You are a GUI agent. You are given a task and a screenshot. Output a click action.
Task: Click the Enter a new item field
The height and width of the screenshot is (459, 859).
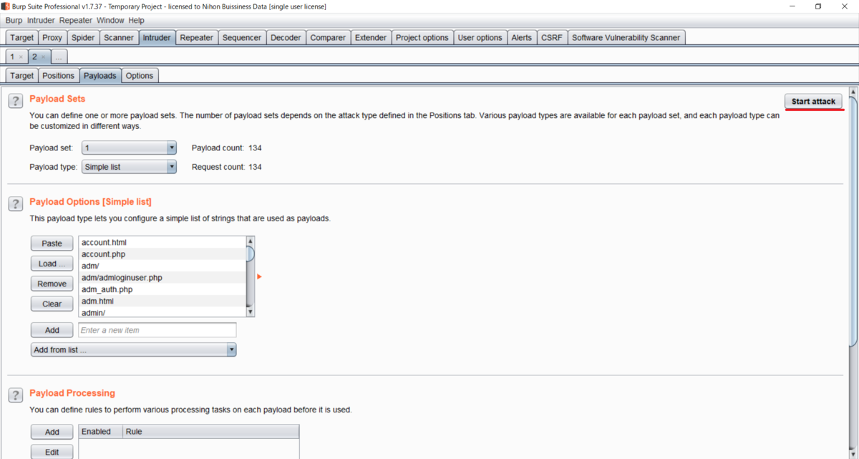[157, 330]
